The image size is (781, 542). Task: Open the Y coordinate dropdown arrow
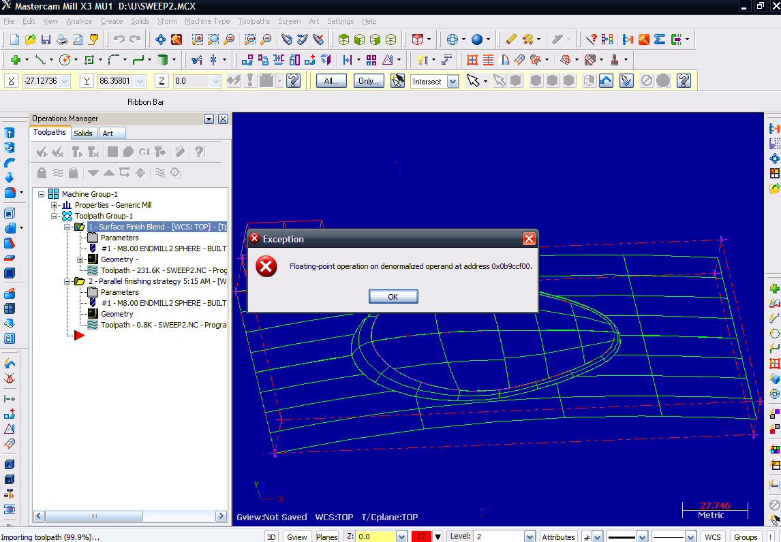tap(140, 81)
